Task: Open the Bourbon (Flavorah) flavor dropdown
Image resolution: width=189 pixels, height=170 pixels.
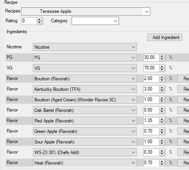Action: coord(85,79)
